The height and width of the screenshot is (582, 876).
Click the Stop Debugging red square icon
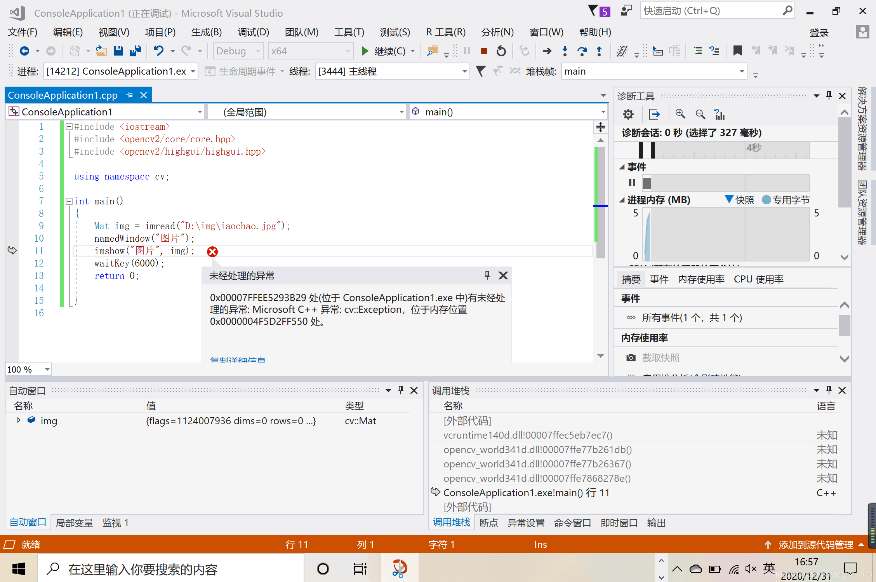click(484, 51)
